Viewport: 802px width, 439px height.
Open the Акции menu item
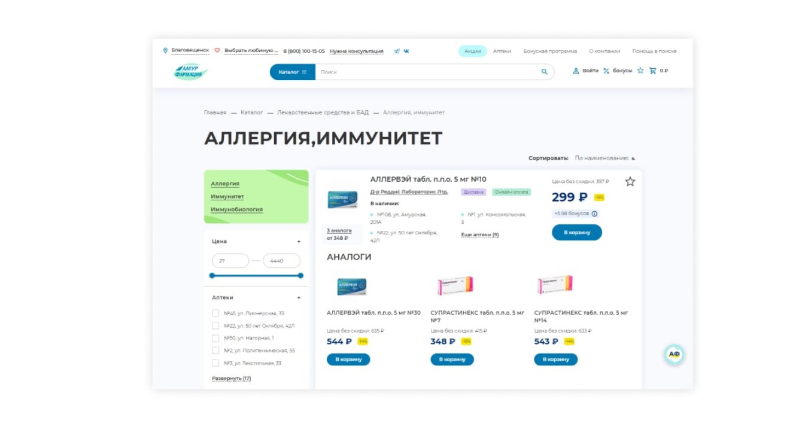pos(473,51)
